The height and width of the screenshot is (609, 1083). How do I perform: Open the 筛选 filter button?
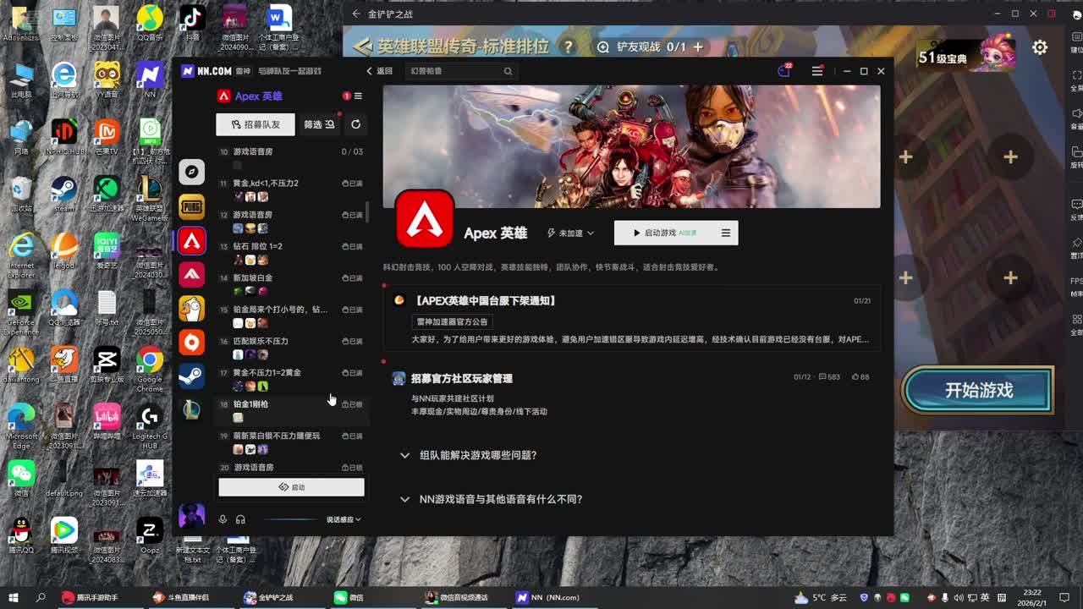(319, 124)
